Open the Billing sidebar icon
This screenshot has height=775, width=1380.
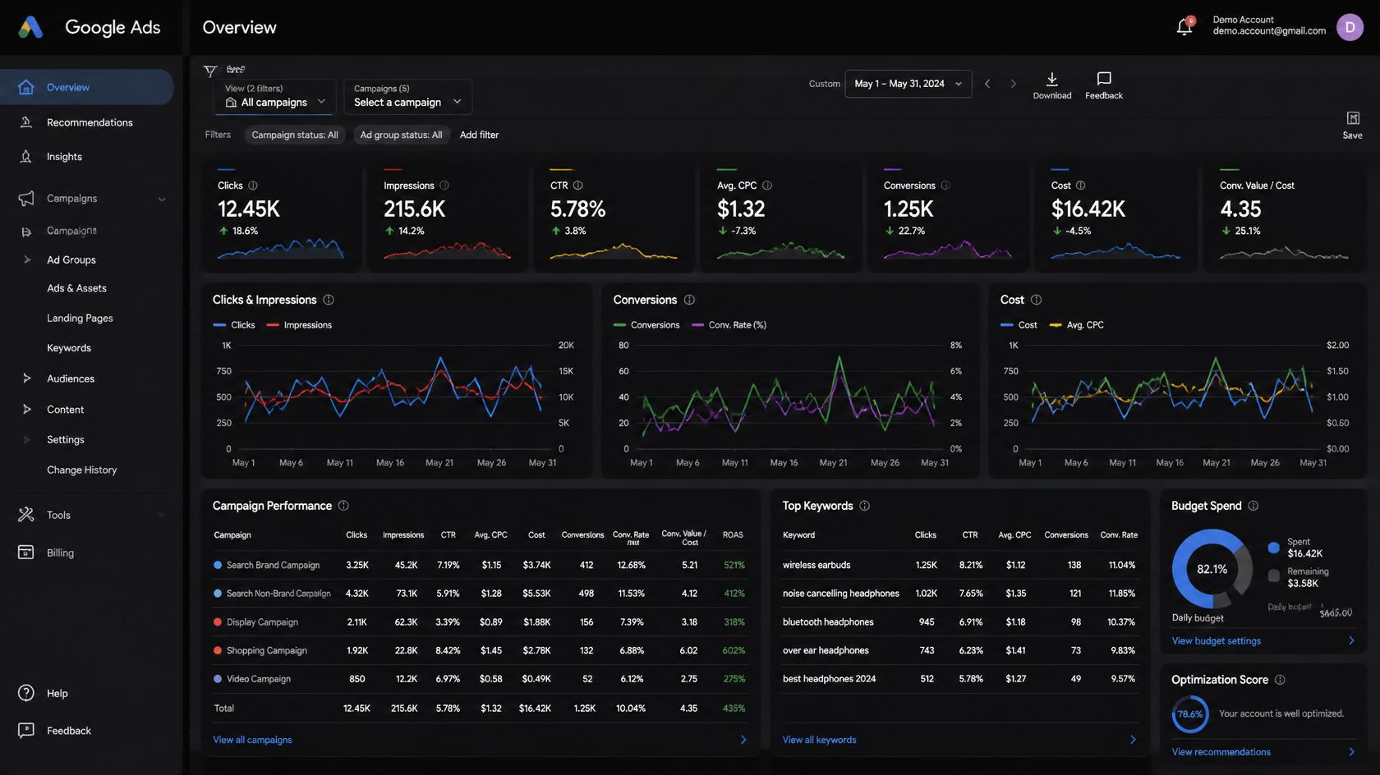click(x=26, y=553)
